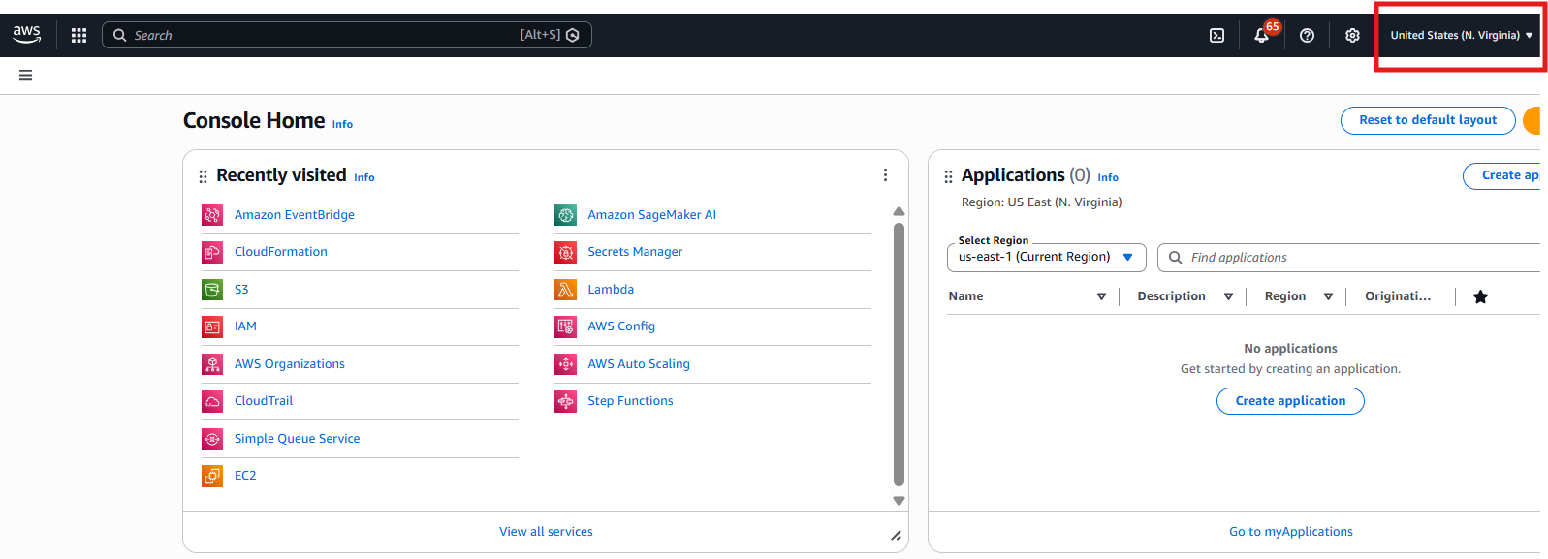Image resolution: width=1548 pixels, height=559 pixels.
Task: Click the Secrets Manager icon
Action: tap(565, 252)
